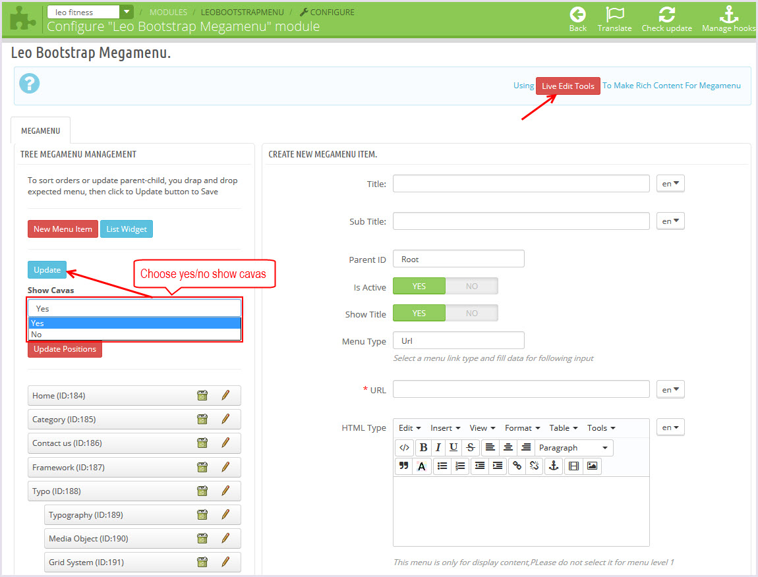Click the List Widget button
758x577 pixels.
127,229
